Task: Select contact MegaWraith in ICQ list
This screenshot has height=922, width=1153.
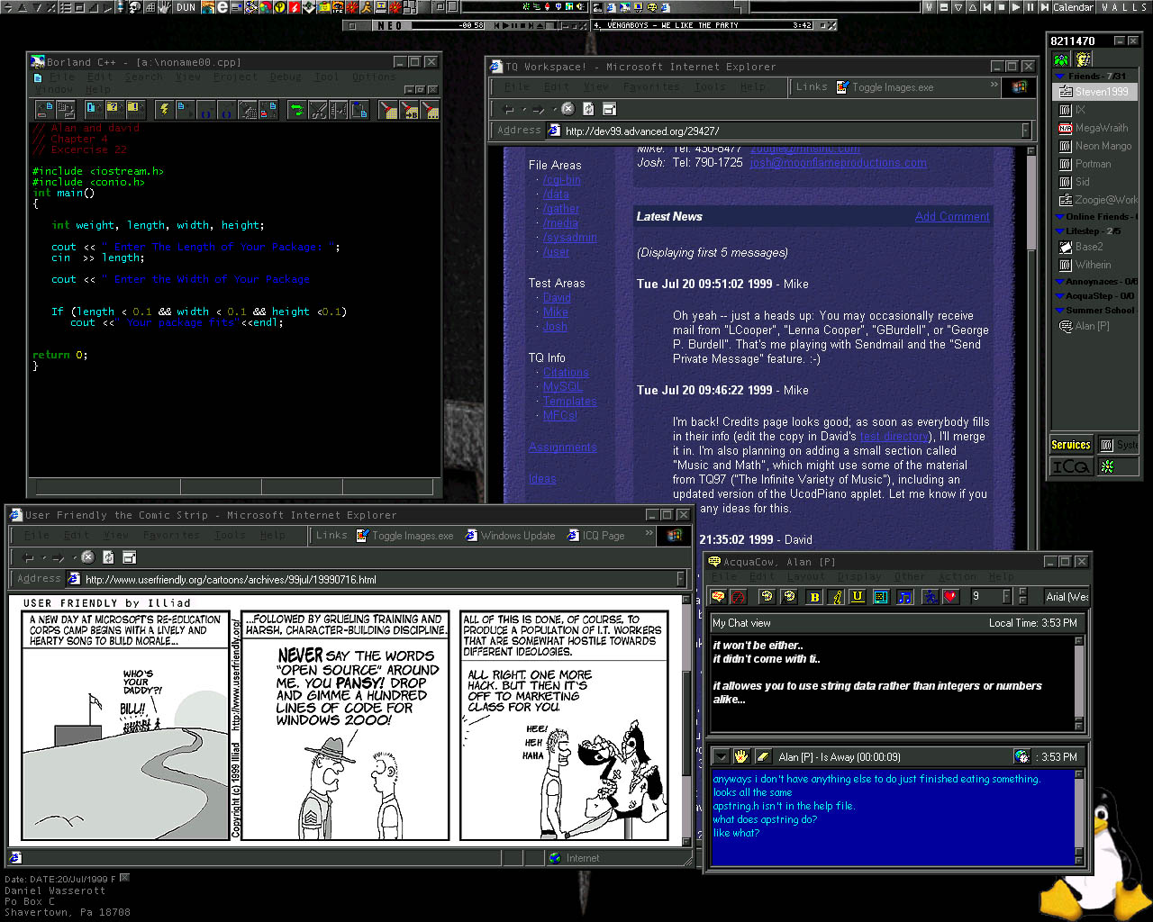Action: click(x=1094, y=128)
